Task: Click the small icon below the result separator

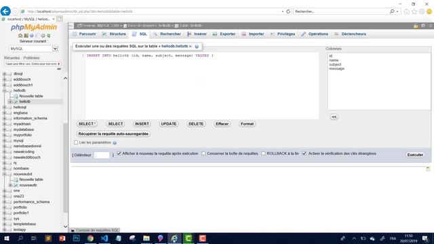Action: 428,169
